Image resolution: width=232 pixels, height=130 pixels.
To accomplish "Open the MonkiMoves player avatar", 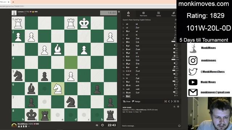I will click(14, 125).
